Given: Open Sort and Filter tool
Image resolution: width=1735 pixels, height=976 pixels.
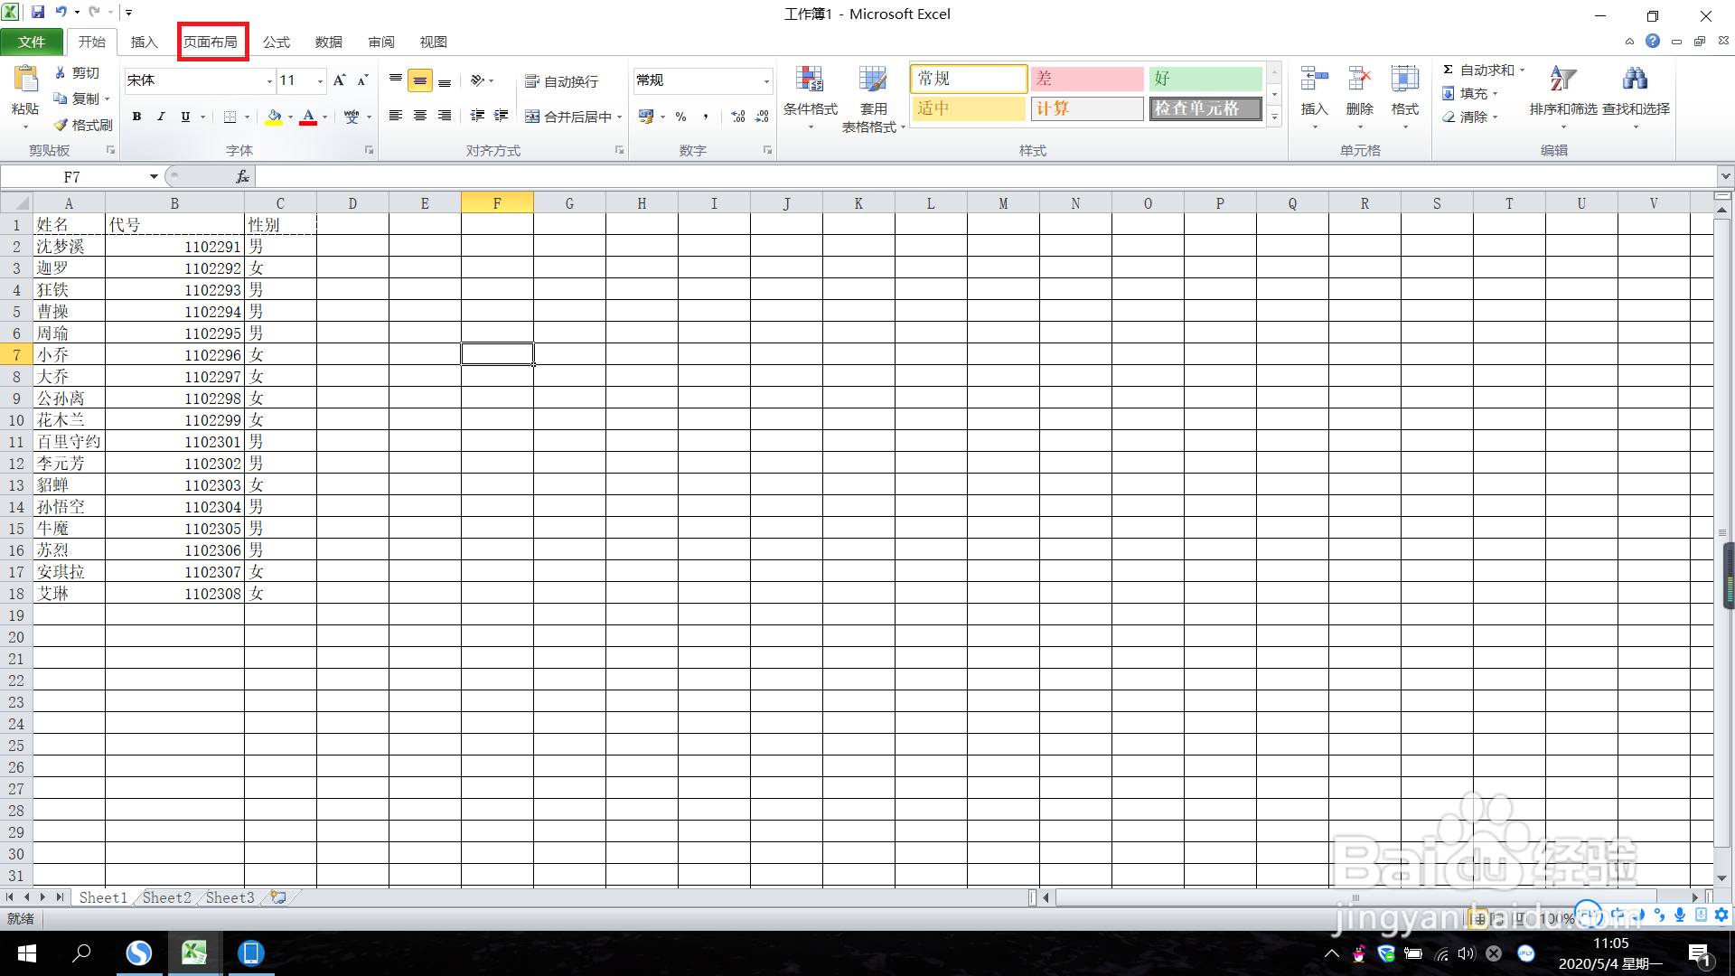Looking at the screenshot, I should (1562, 81).
